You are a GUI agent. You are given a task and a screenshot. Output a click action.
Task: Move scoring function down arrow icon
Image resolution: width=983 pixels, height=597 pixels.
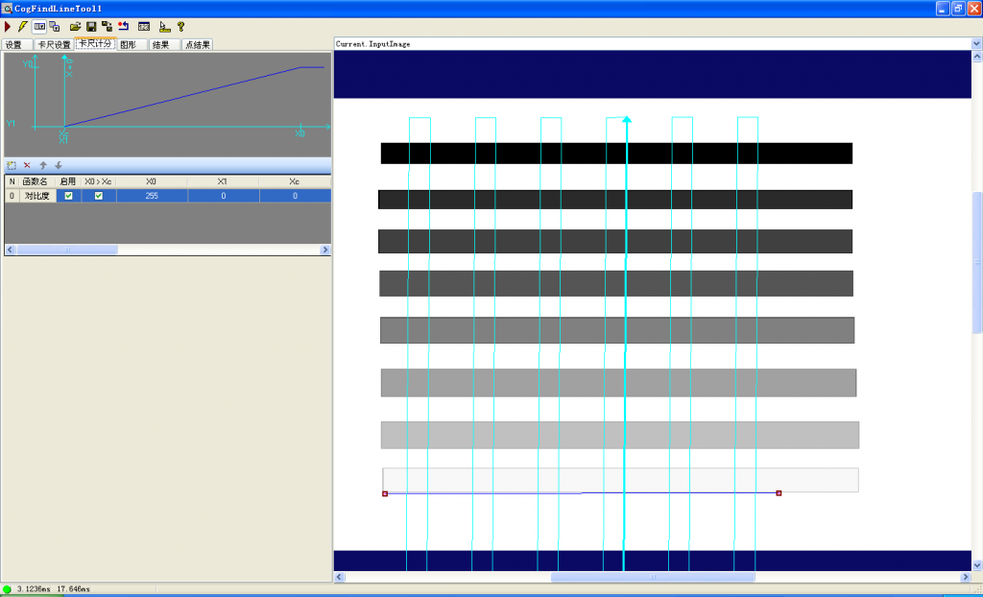[59, 165]
